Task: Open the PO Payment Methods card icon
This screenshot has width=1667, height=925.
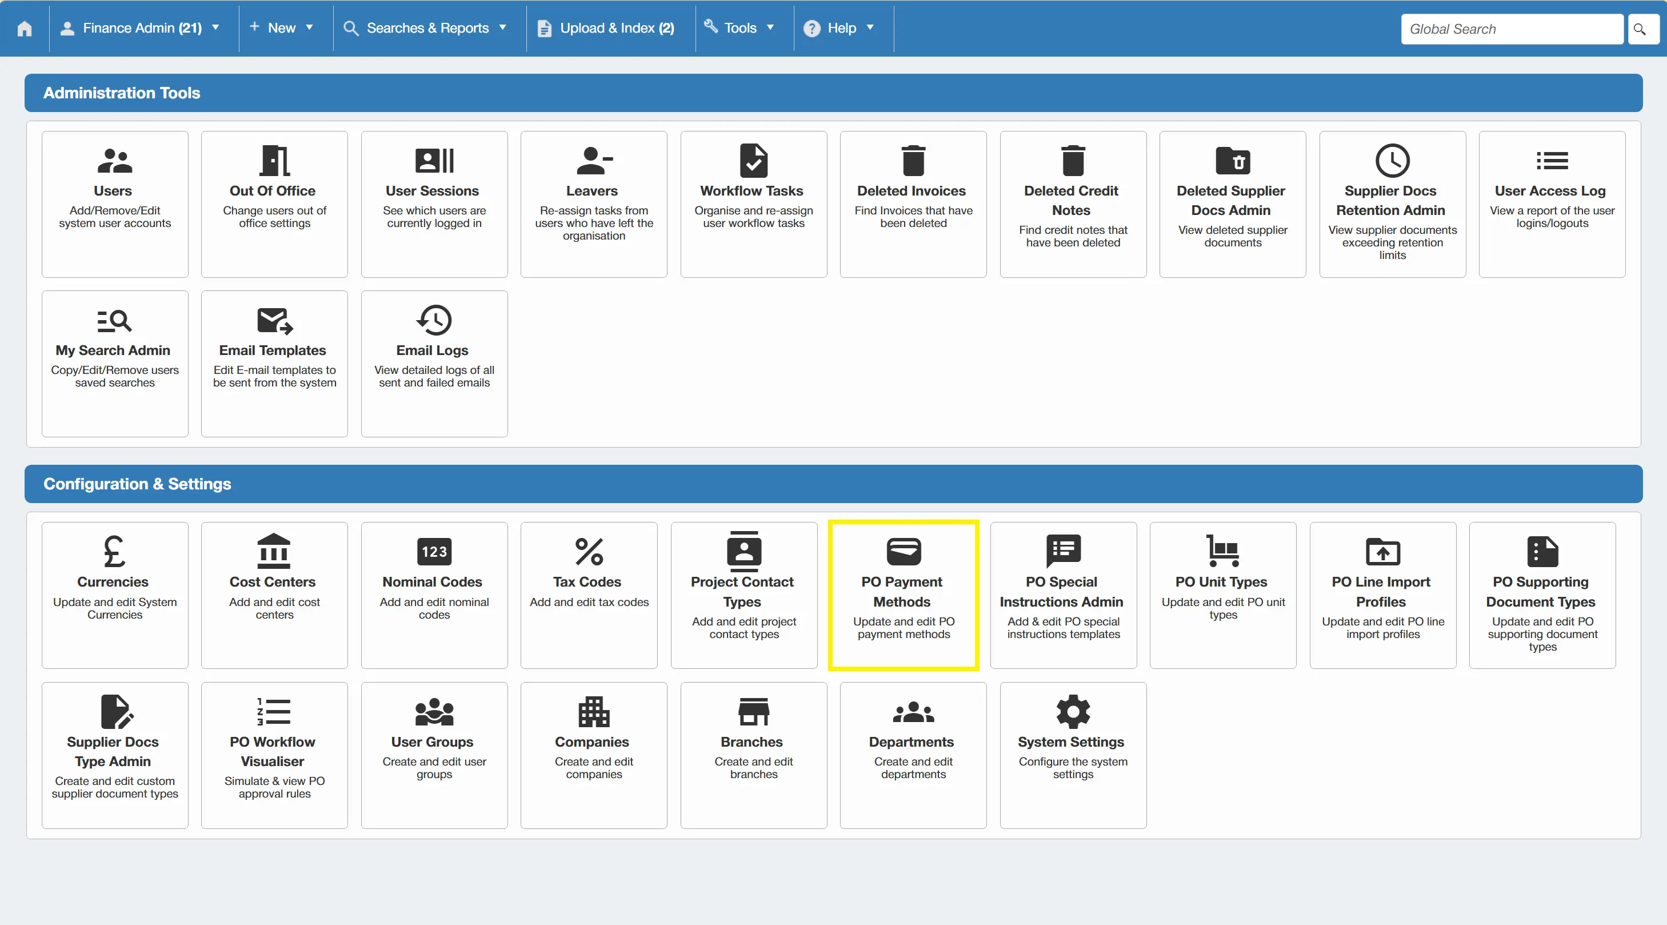Action: 904,552
